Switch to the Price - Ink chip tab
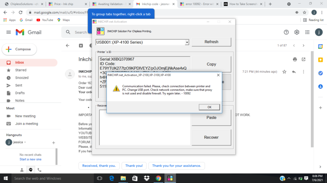This screenshot has width=327, height=183. click(x=68, y=4)
